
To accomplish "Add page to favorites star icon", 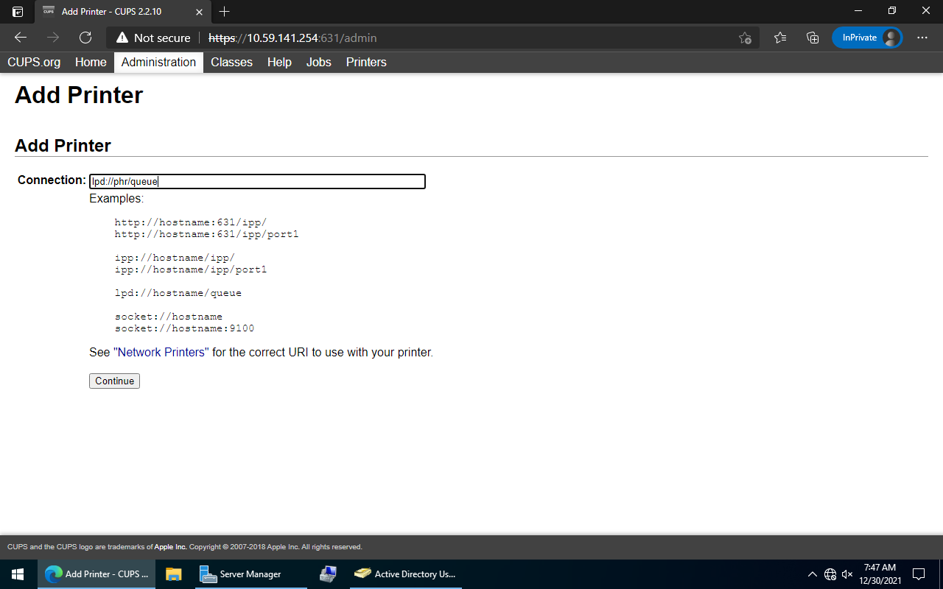I will (745, 38).
